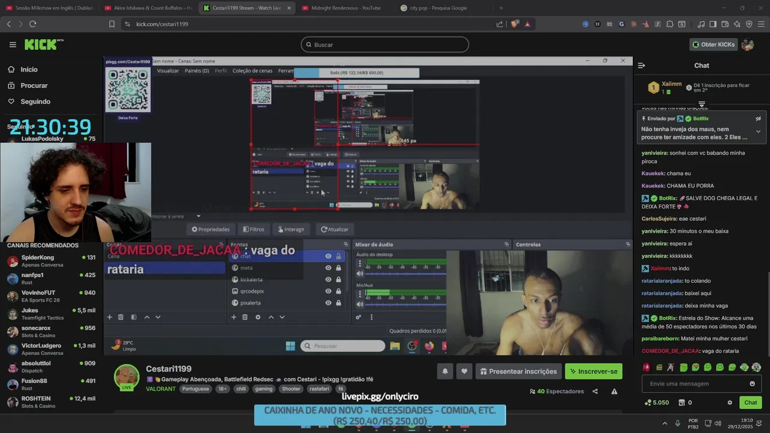The image size is (770, 433).
Task: Bookmark this page in address bar
Action: pos(112,24)
